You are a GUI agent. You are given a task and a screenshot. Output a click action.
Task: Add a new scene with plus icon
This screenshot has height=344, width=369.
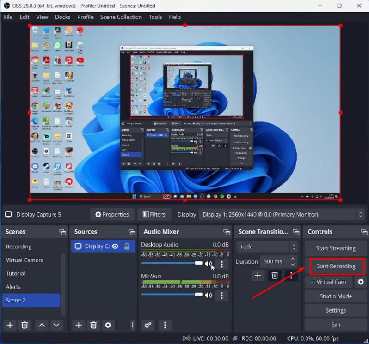[10, 325]
